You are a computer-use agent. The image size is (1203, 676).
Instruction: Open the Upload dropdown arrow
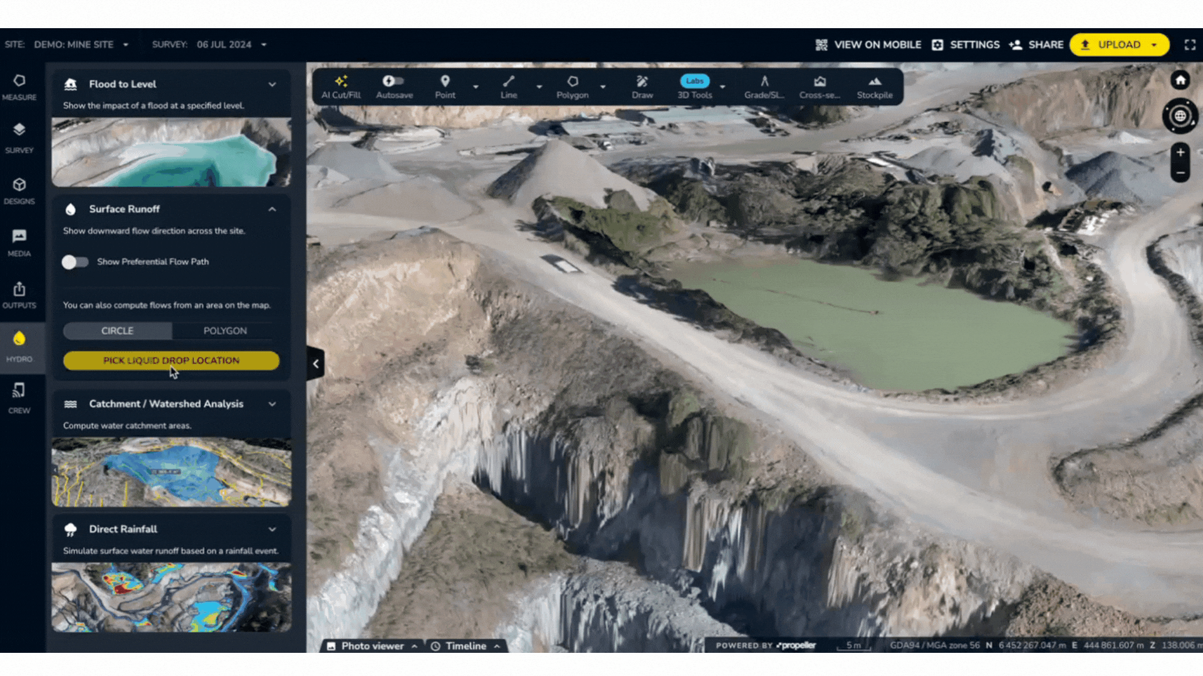[1154, 44]
